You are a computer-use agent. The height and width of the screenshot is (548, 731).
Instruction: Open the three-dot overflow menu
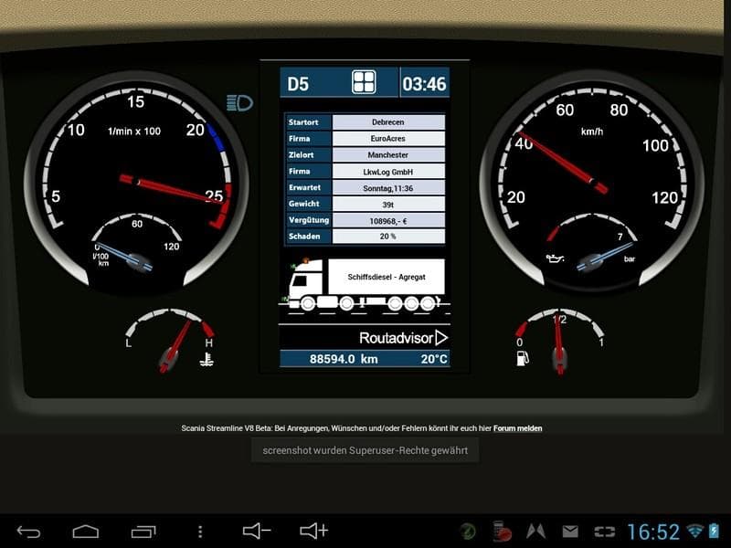(x=200, y=532)
